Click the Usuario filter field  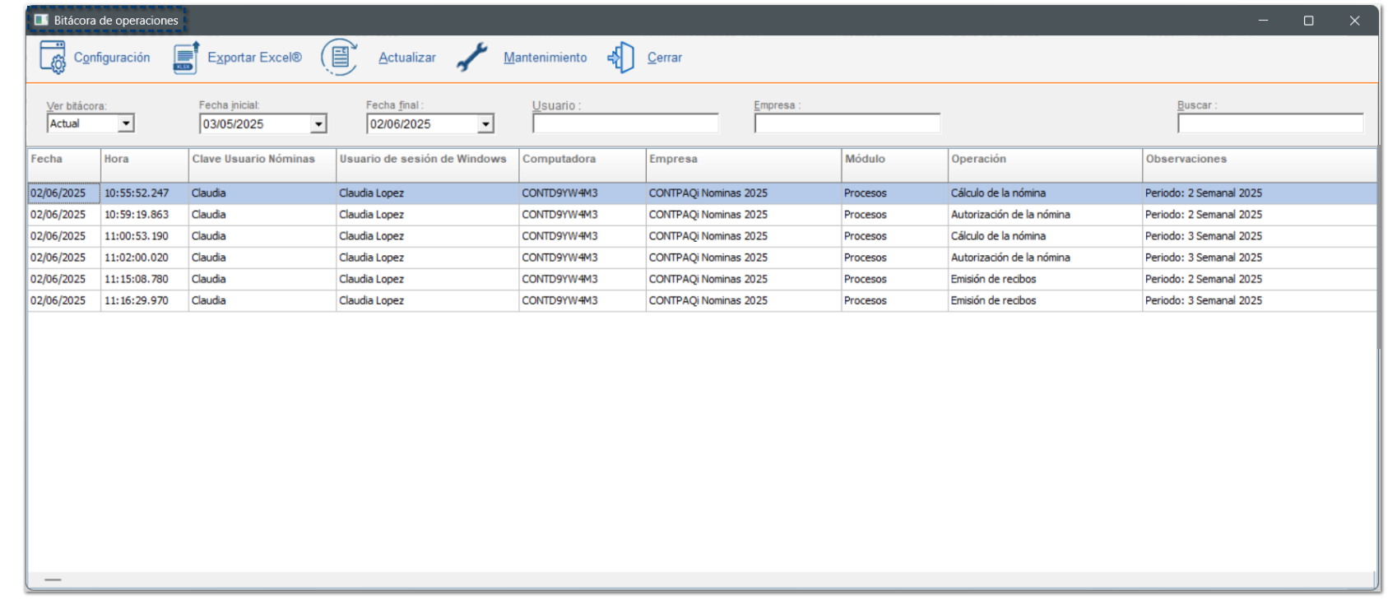[624, 123]
